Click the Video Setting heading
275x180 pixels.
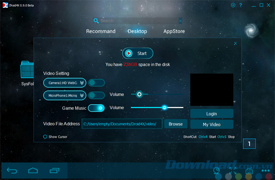pos(56,73)
